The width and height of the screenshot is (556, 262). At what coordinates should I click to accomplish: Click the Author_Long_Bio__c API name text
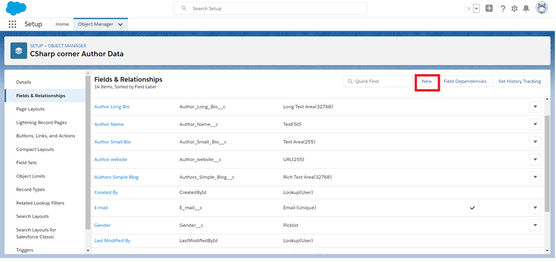click(x=203, y=106)
